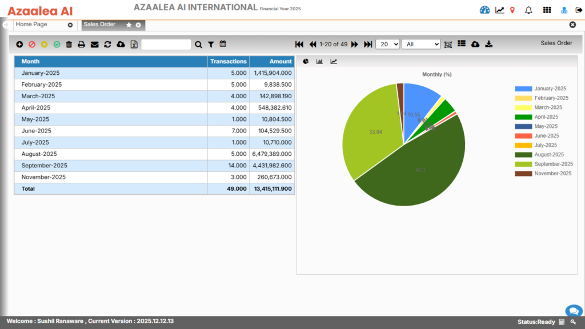The width and height of the screenshot is (585, 329).
Task: Open the Notifications bell icon
Action: [x=528, y=9]
